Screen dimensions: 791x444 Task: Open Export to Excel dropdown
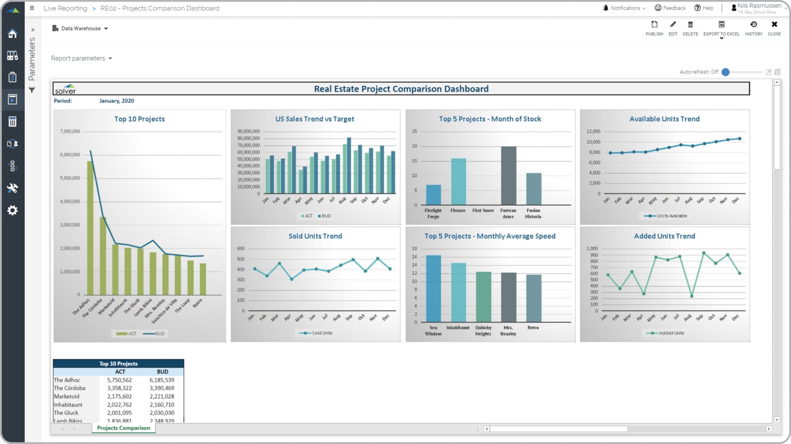click(721, 38)
